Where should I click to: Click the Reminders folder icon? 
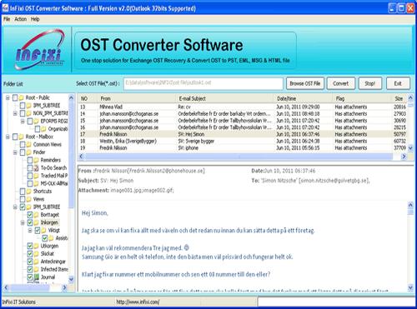37,160
